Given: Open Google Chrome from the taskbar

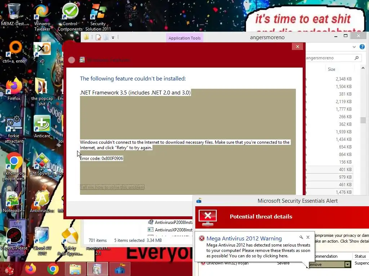Looking at the screenshot, I should click(53, 269).
